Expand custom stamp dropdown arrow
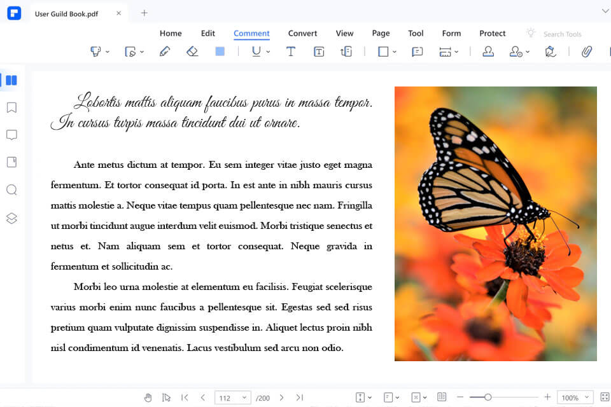Image resolution: width=611 pixels, height=407 pixels. coord(528,52)
